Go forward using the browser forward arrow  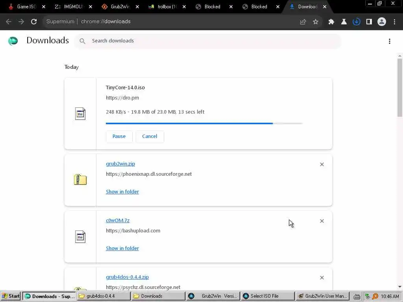pyautogui.click(x=21, y=22)
